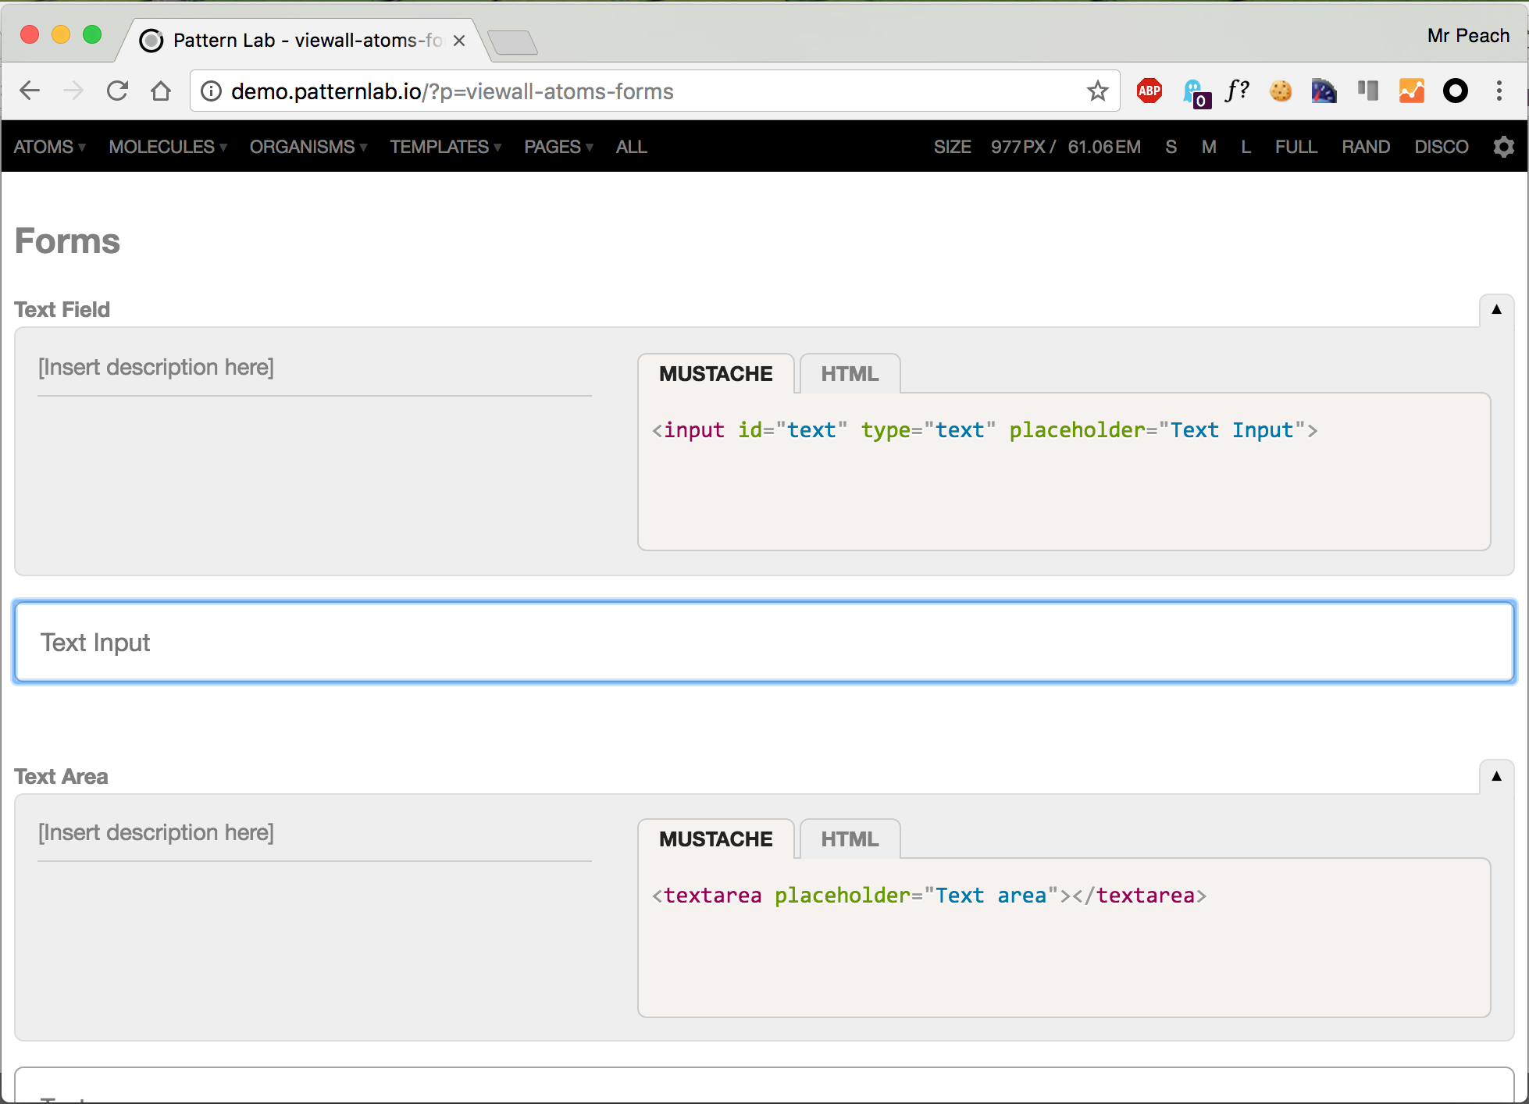Screen dimensions: 1529x1104
Task: Expand the MOLECULES navigation menu
Action: pyautogui.click(x=168, y=147)
